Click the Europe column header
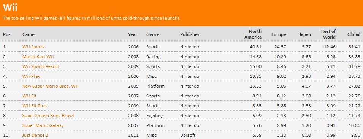Viewport: 363px width, 139px height. (x=279, y=34)
